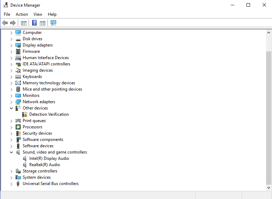
Task: Click the Back arrow in toolbar
Action: point(5,23)
